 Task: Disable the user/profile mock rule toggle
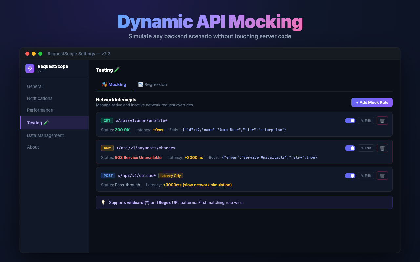[350, 121]
